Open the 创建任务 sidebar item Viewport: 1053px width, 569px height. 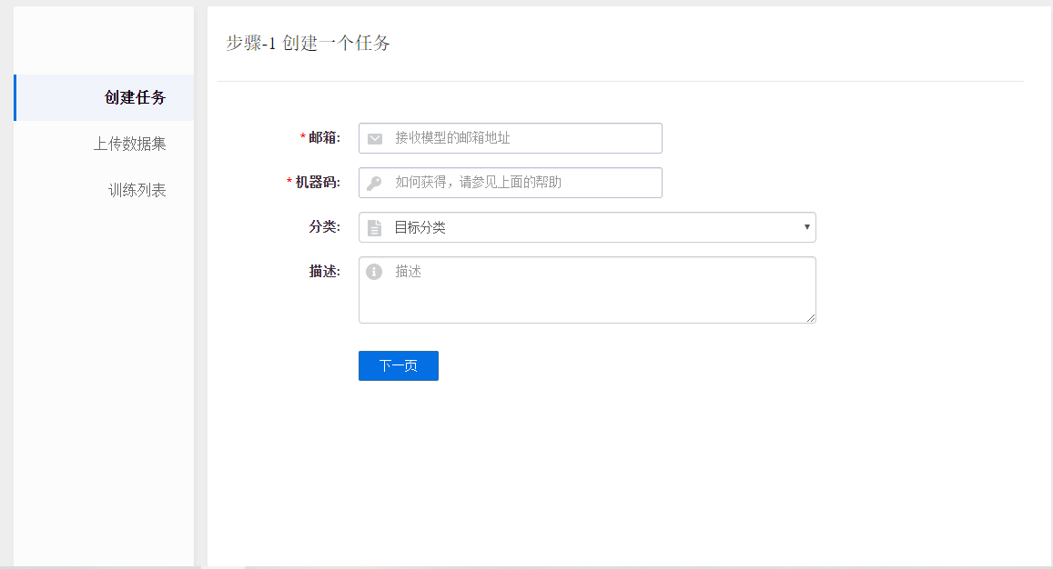(x=135, y=98)
